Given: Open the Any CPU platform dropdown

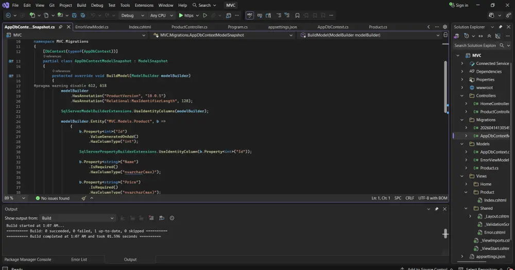Looking at the screenshot, I should tap(161, 15).
